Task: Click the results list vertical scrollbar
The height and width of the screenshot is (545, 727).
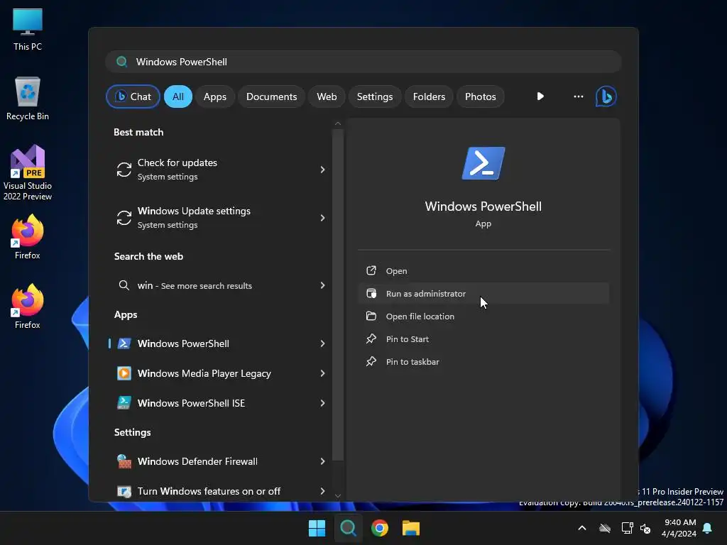Action: pyautogui.click(x=337, y=294)
